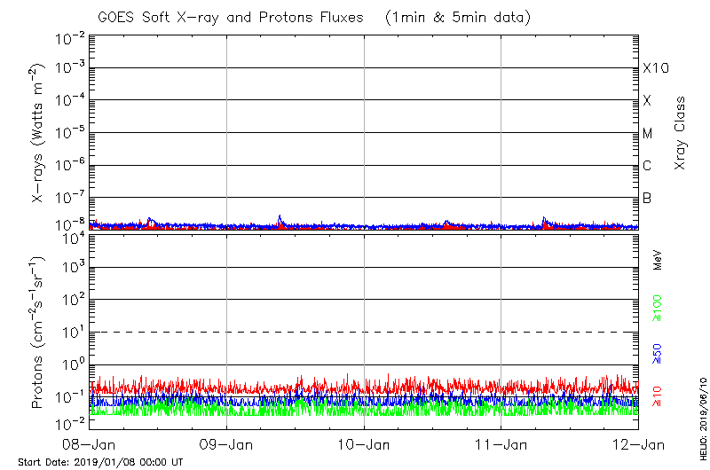Click the X flare class label below X10

[x=648, y=101]
